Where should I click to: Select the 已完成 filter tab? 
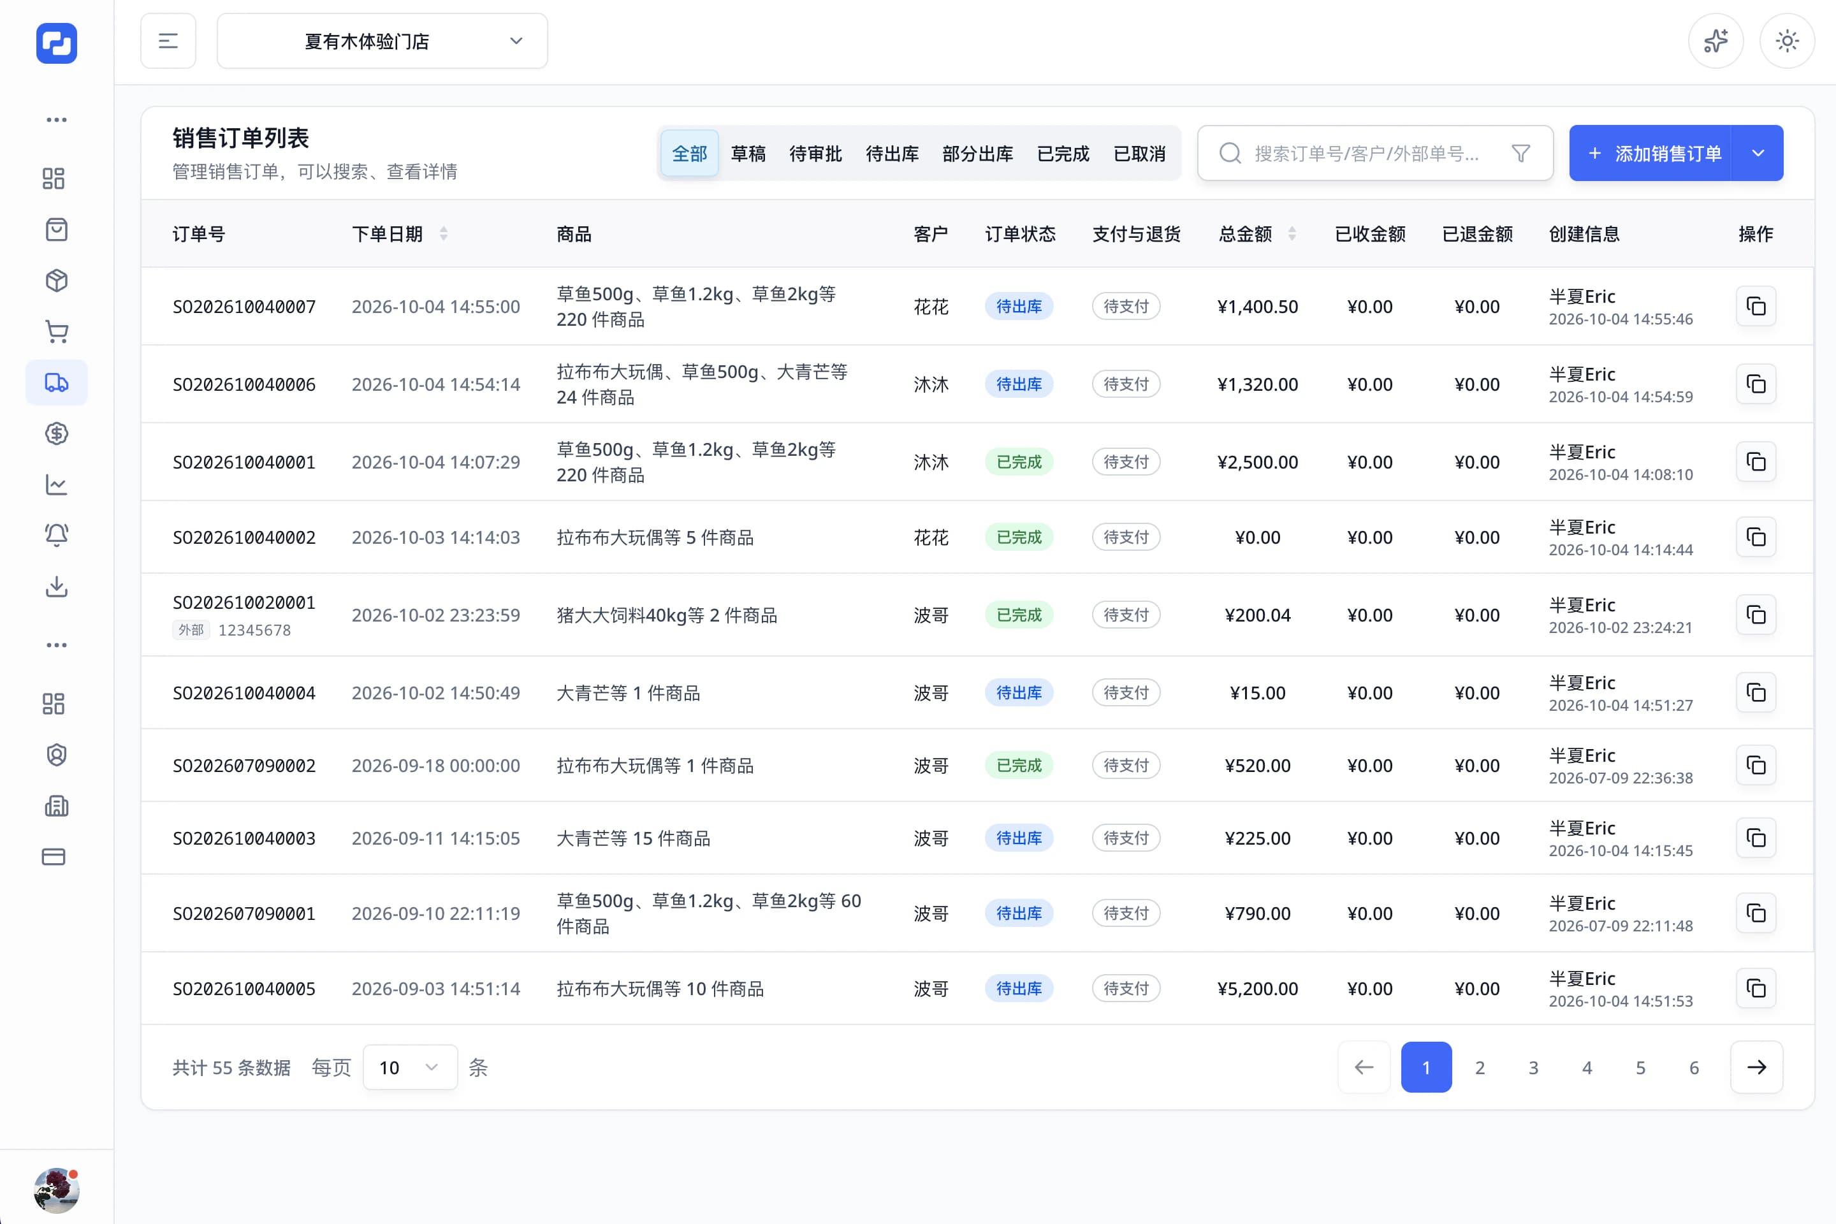(x=1063, y=153)
